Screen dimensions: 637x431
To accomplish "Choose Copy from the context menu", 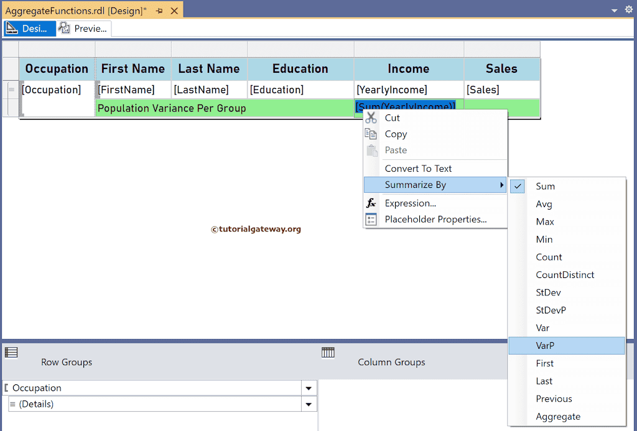I will 396,134.
